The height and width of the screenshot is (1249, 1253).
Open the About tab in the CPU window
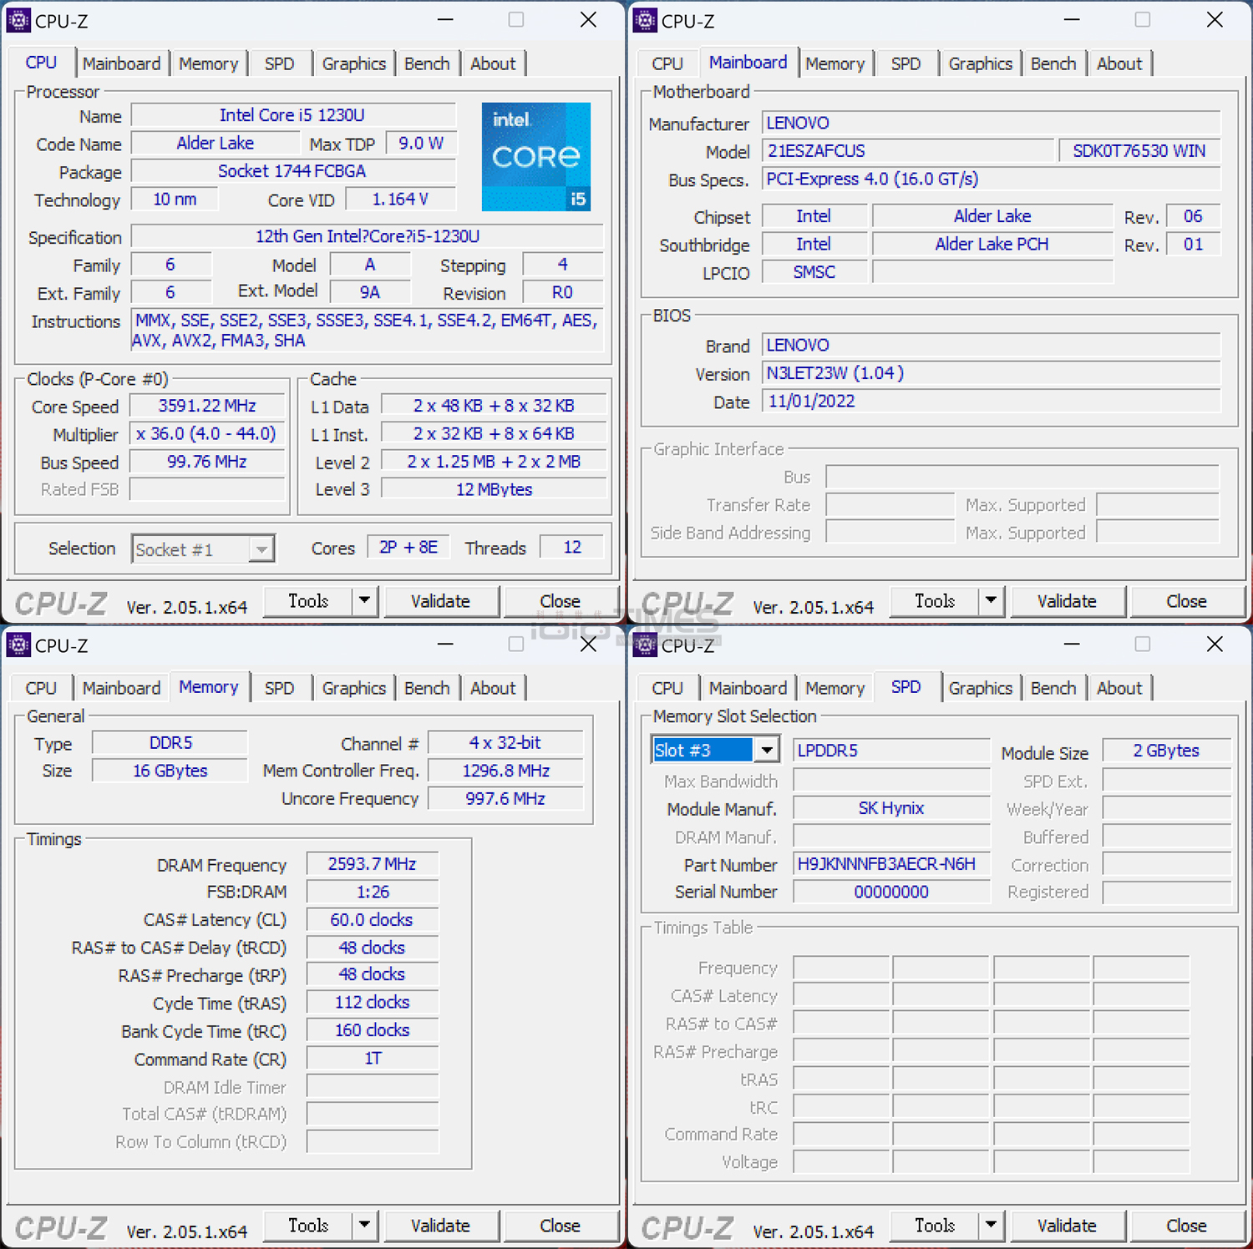tap(493, 63)
